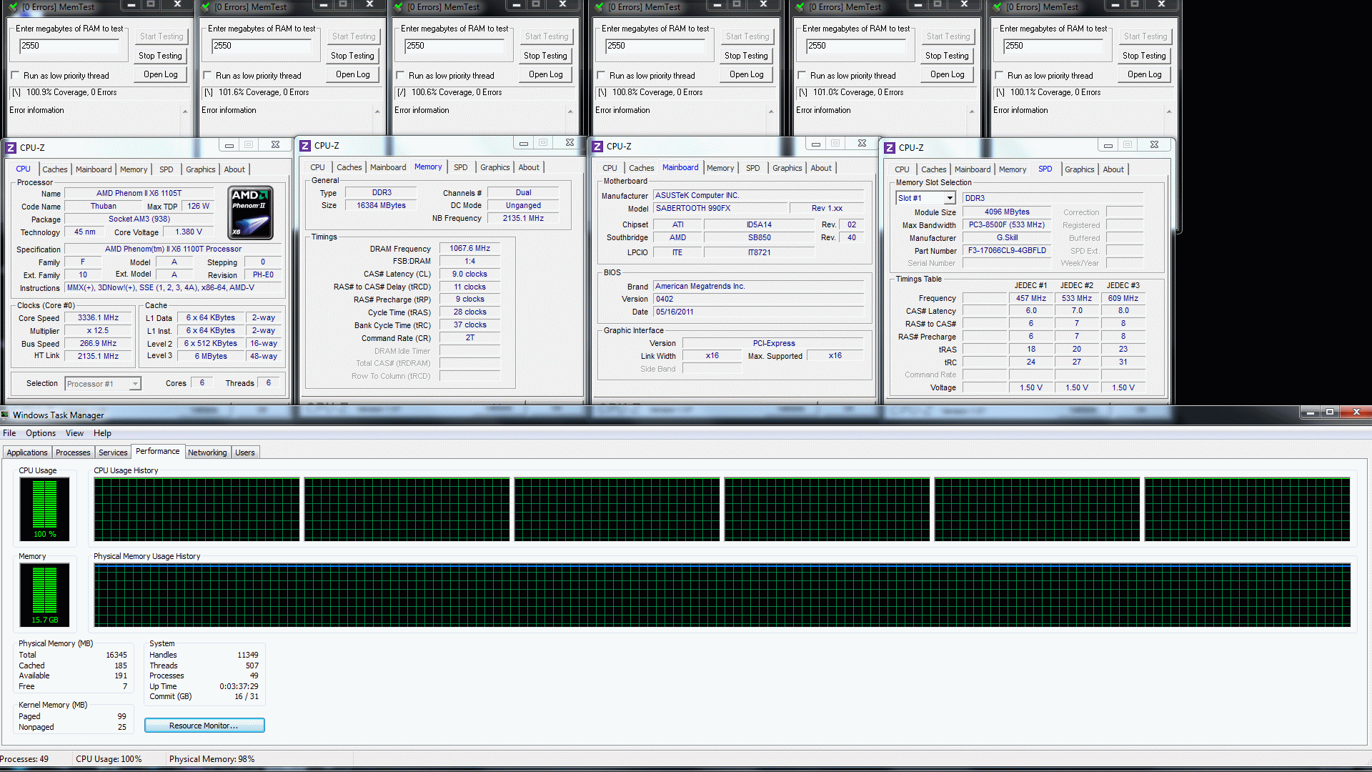
Task: Click the motherboard Model value SABERTOOTH 990FX
Action: 721,209
